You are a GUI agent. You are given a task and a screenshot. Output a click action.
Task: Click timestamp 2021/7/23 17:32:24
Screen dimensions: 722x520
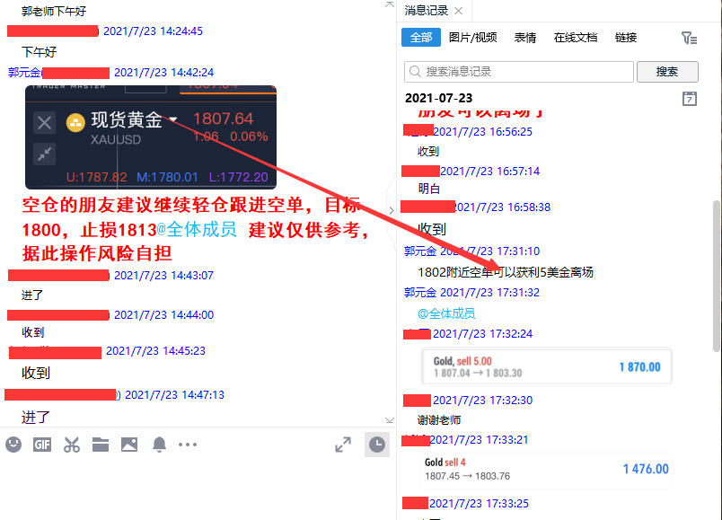[482, 333]
